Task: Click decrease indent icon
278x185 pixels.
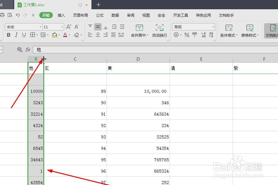Action: pos(114,27)
